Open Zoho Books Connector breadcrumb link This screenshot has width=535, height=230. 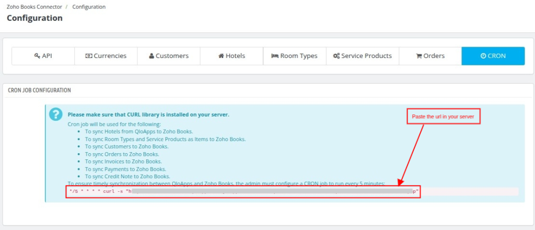[34, 7]
